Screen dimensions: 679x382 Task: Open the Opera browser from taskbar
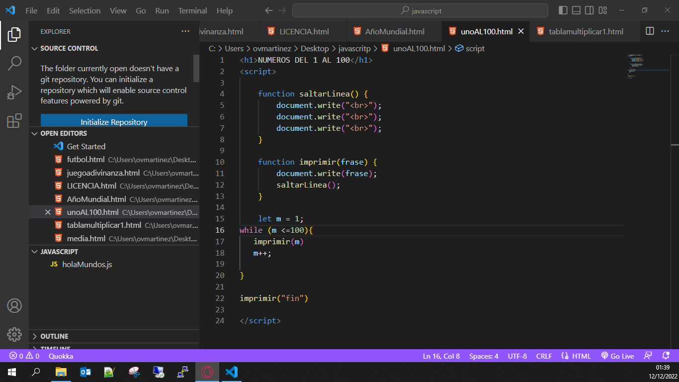207,372
